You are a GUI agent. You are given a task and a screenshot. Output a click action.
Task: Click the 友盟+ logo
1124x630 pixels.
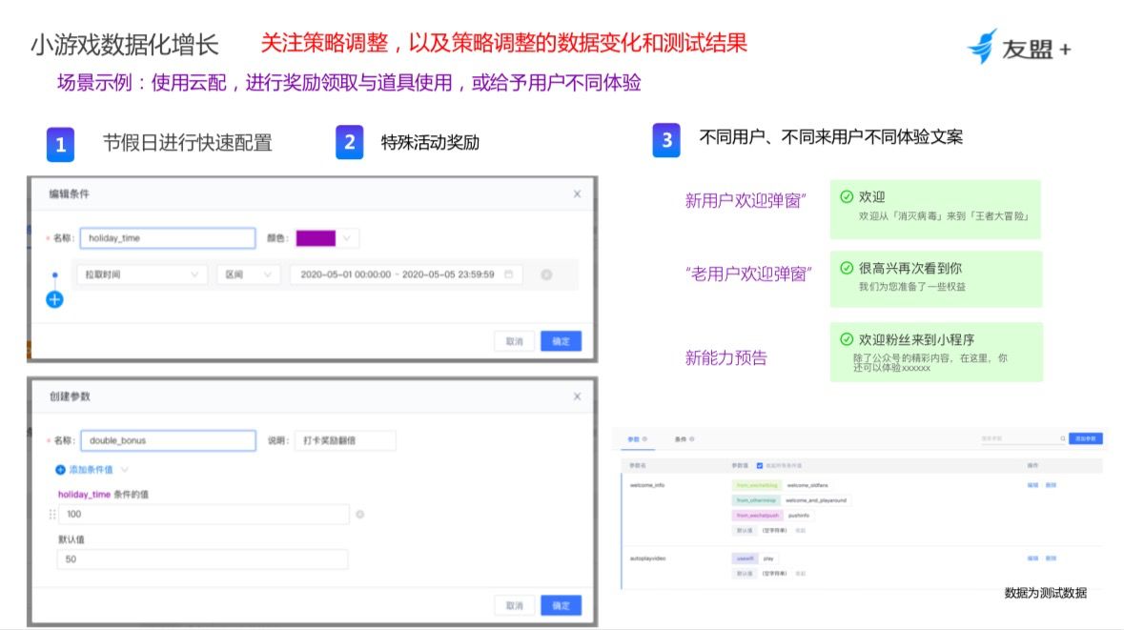click(1017, 47)
